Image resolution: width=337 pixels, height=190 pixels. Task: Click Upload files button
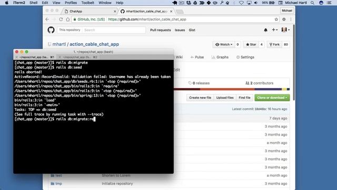click(225, 98)
